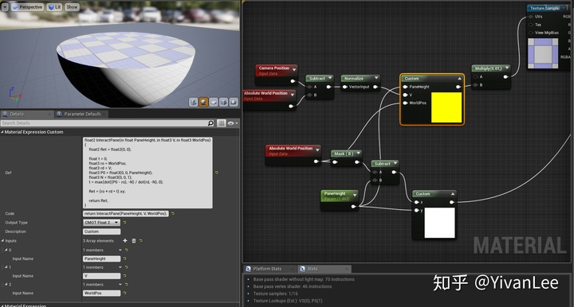Select the sphere preview mesh icon
This screenshot has height=307, width=574.
pos(203,103)
